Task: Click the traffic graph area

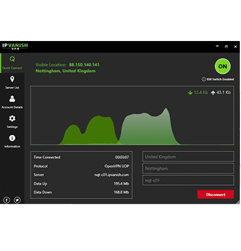Action: (x=132, y=115)
